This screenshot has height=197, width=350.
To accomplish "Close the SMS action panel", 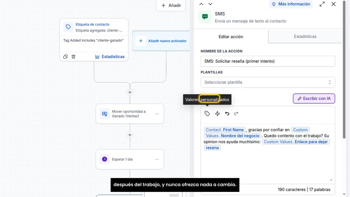I will 333,4.
